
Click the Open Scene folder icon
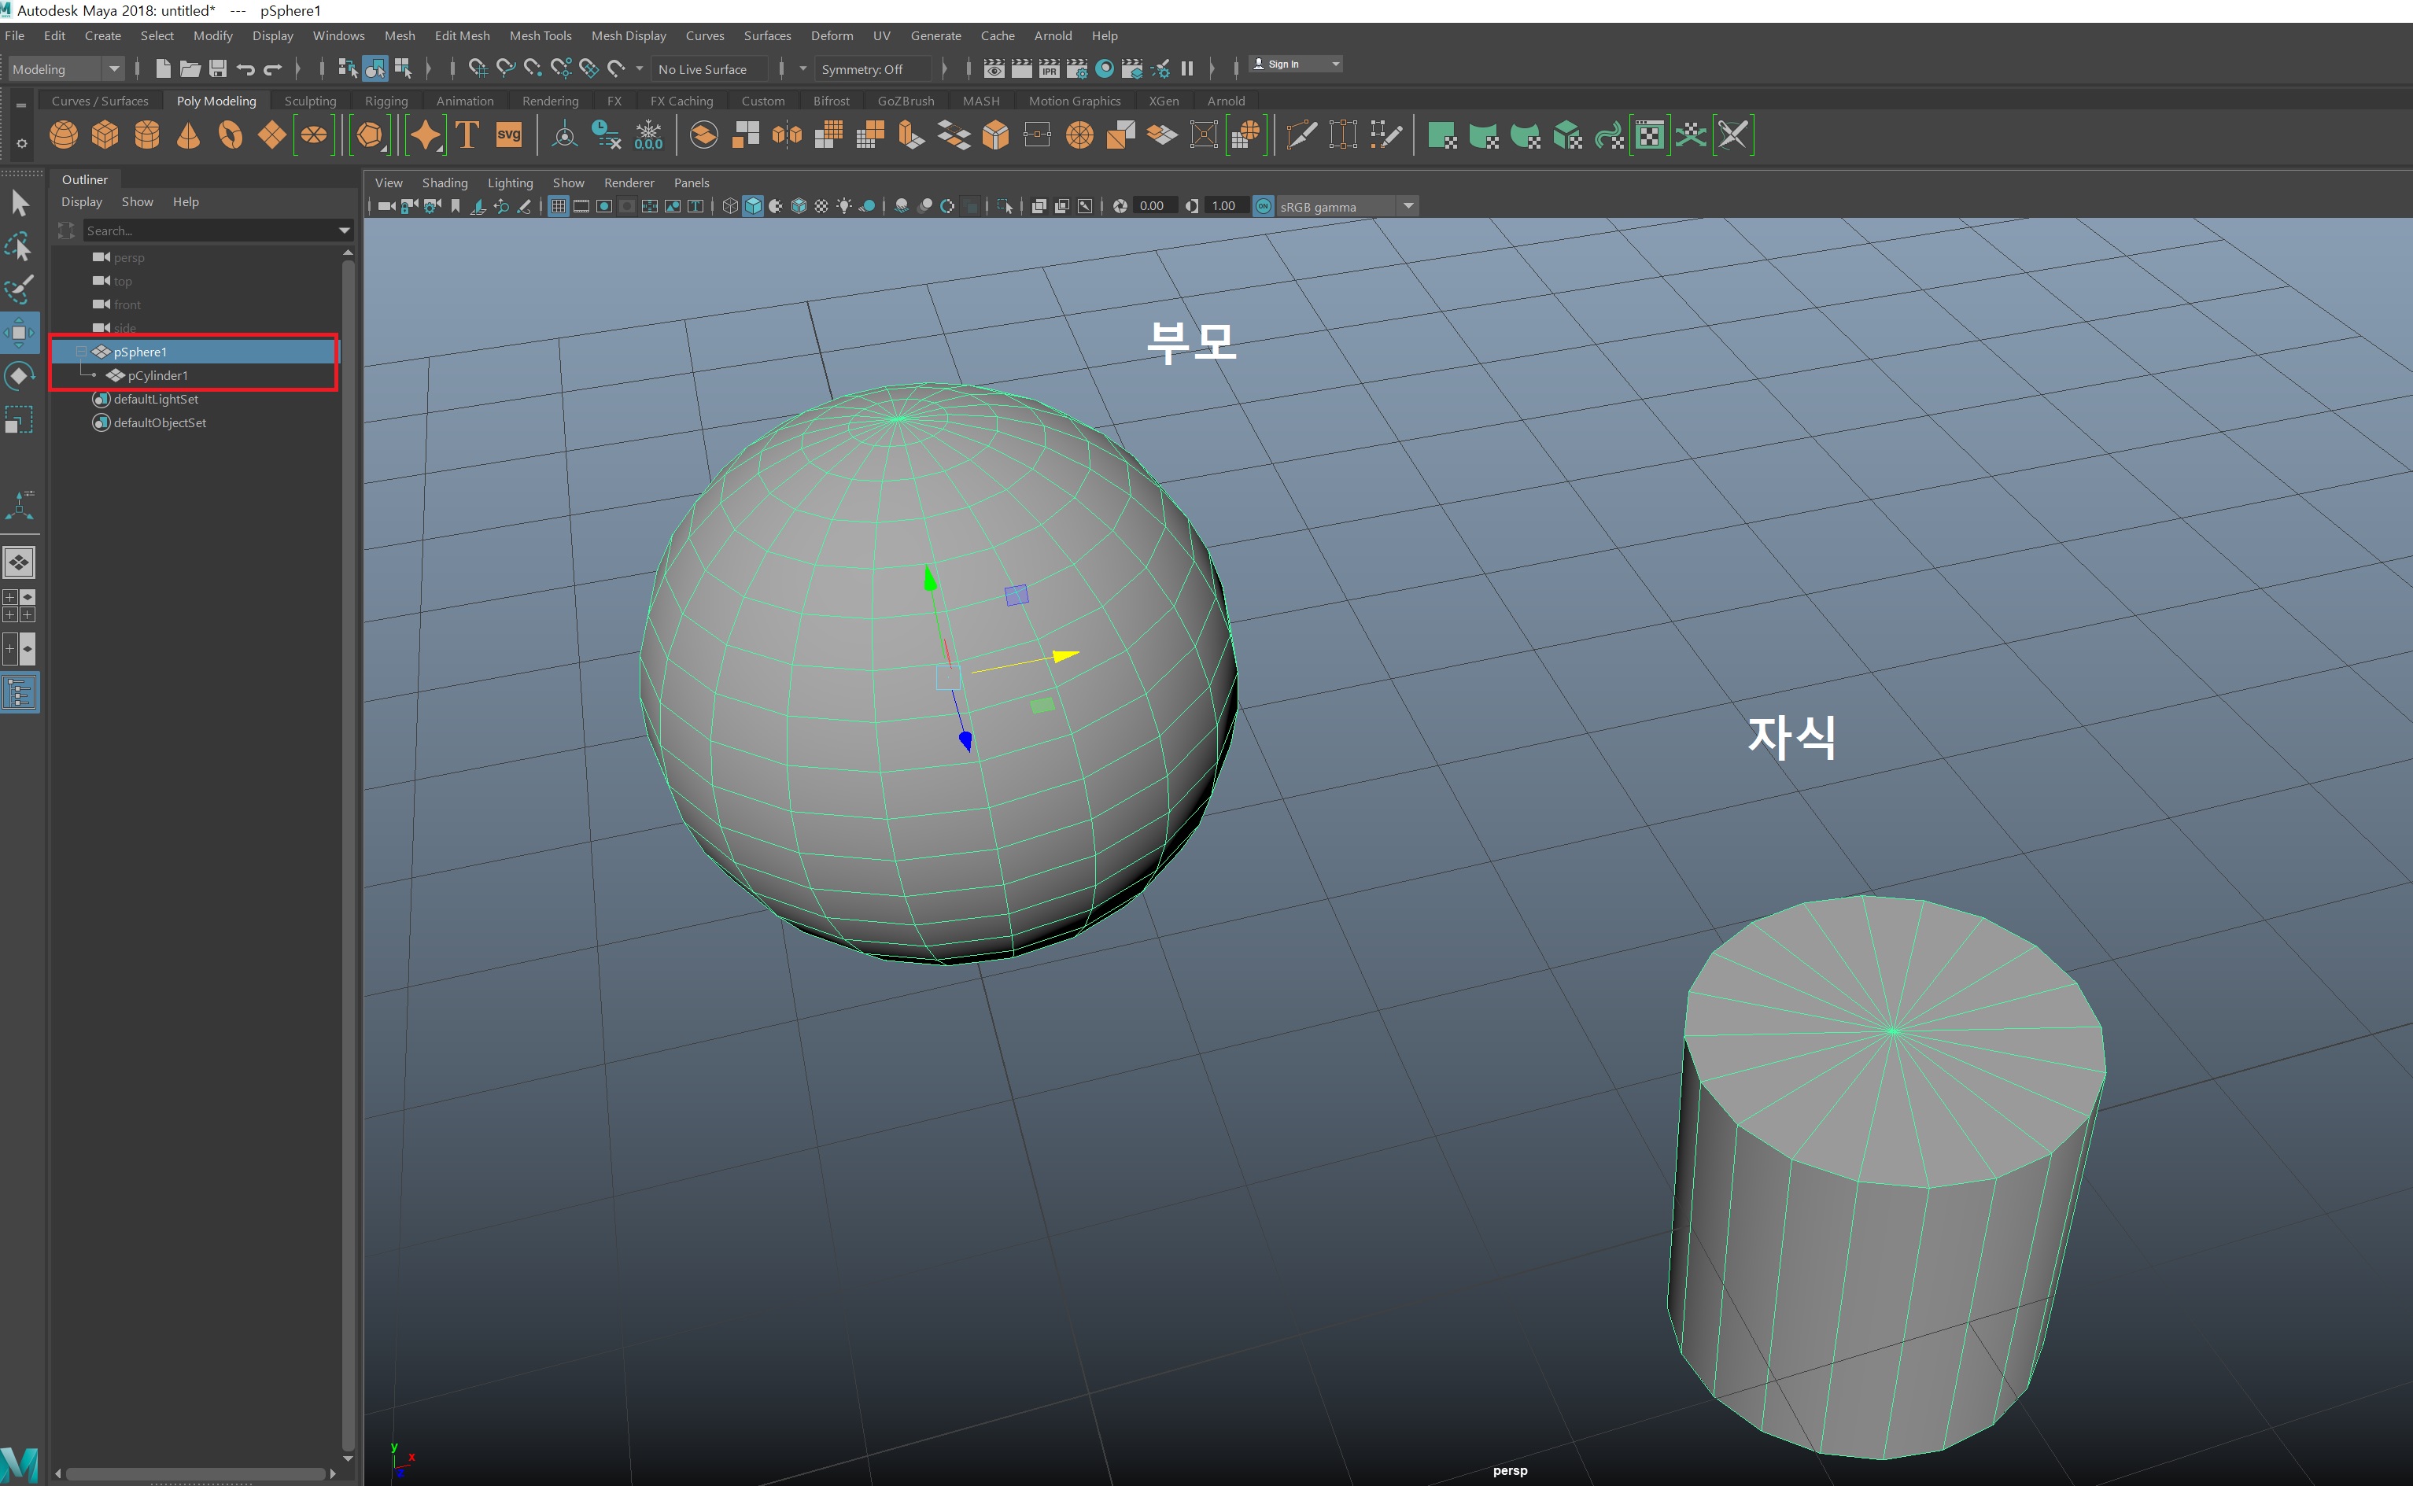pos(190,68)
